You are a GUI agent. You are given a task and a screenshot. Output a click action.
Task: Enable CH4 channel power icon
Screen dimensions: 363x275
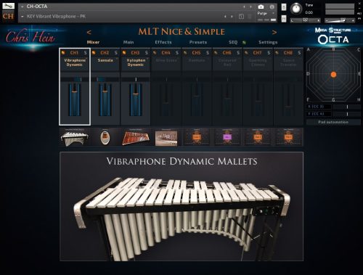click(x=155, y=52)
